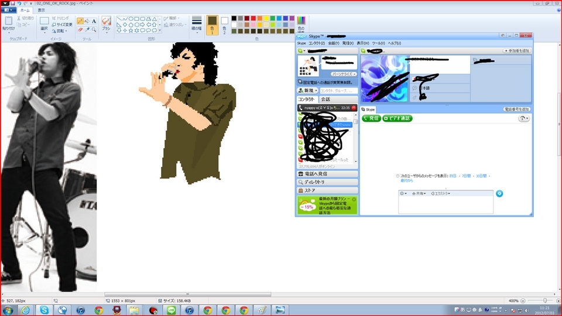The height and width of the screenshot is (316, 562).
Task: Choose the Triangle shape in shapes gallery
Action: point(155,19)
